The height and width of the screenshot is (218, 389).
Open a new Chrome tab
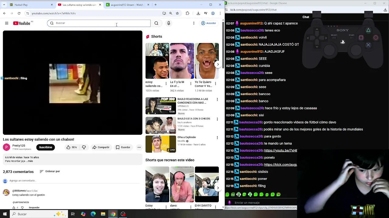point(156,5)
